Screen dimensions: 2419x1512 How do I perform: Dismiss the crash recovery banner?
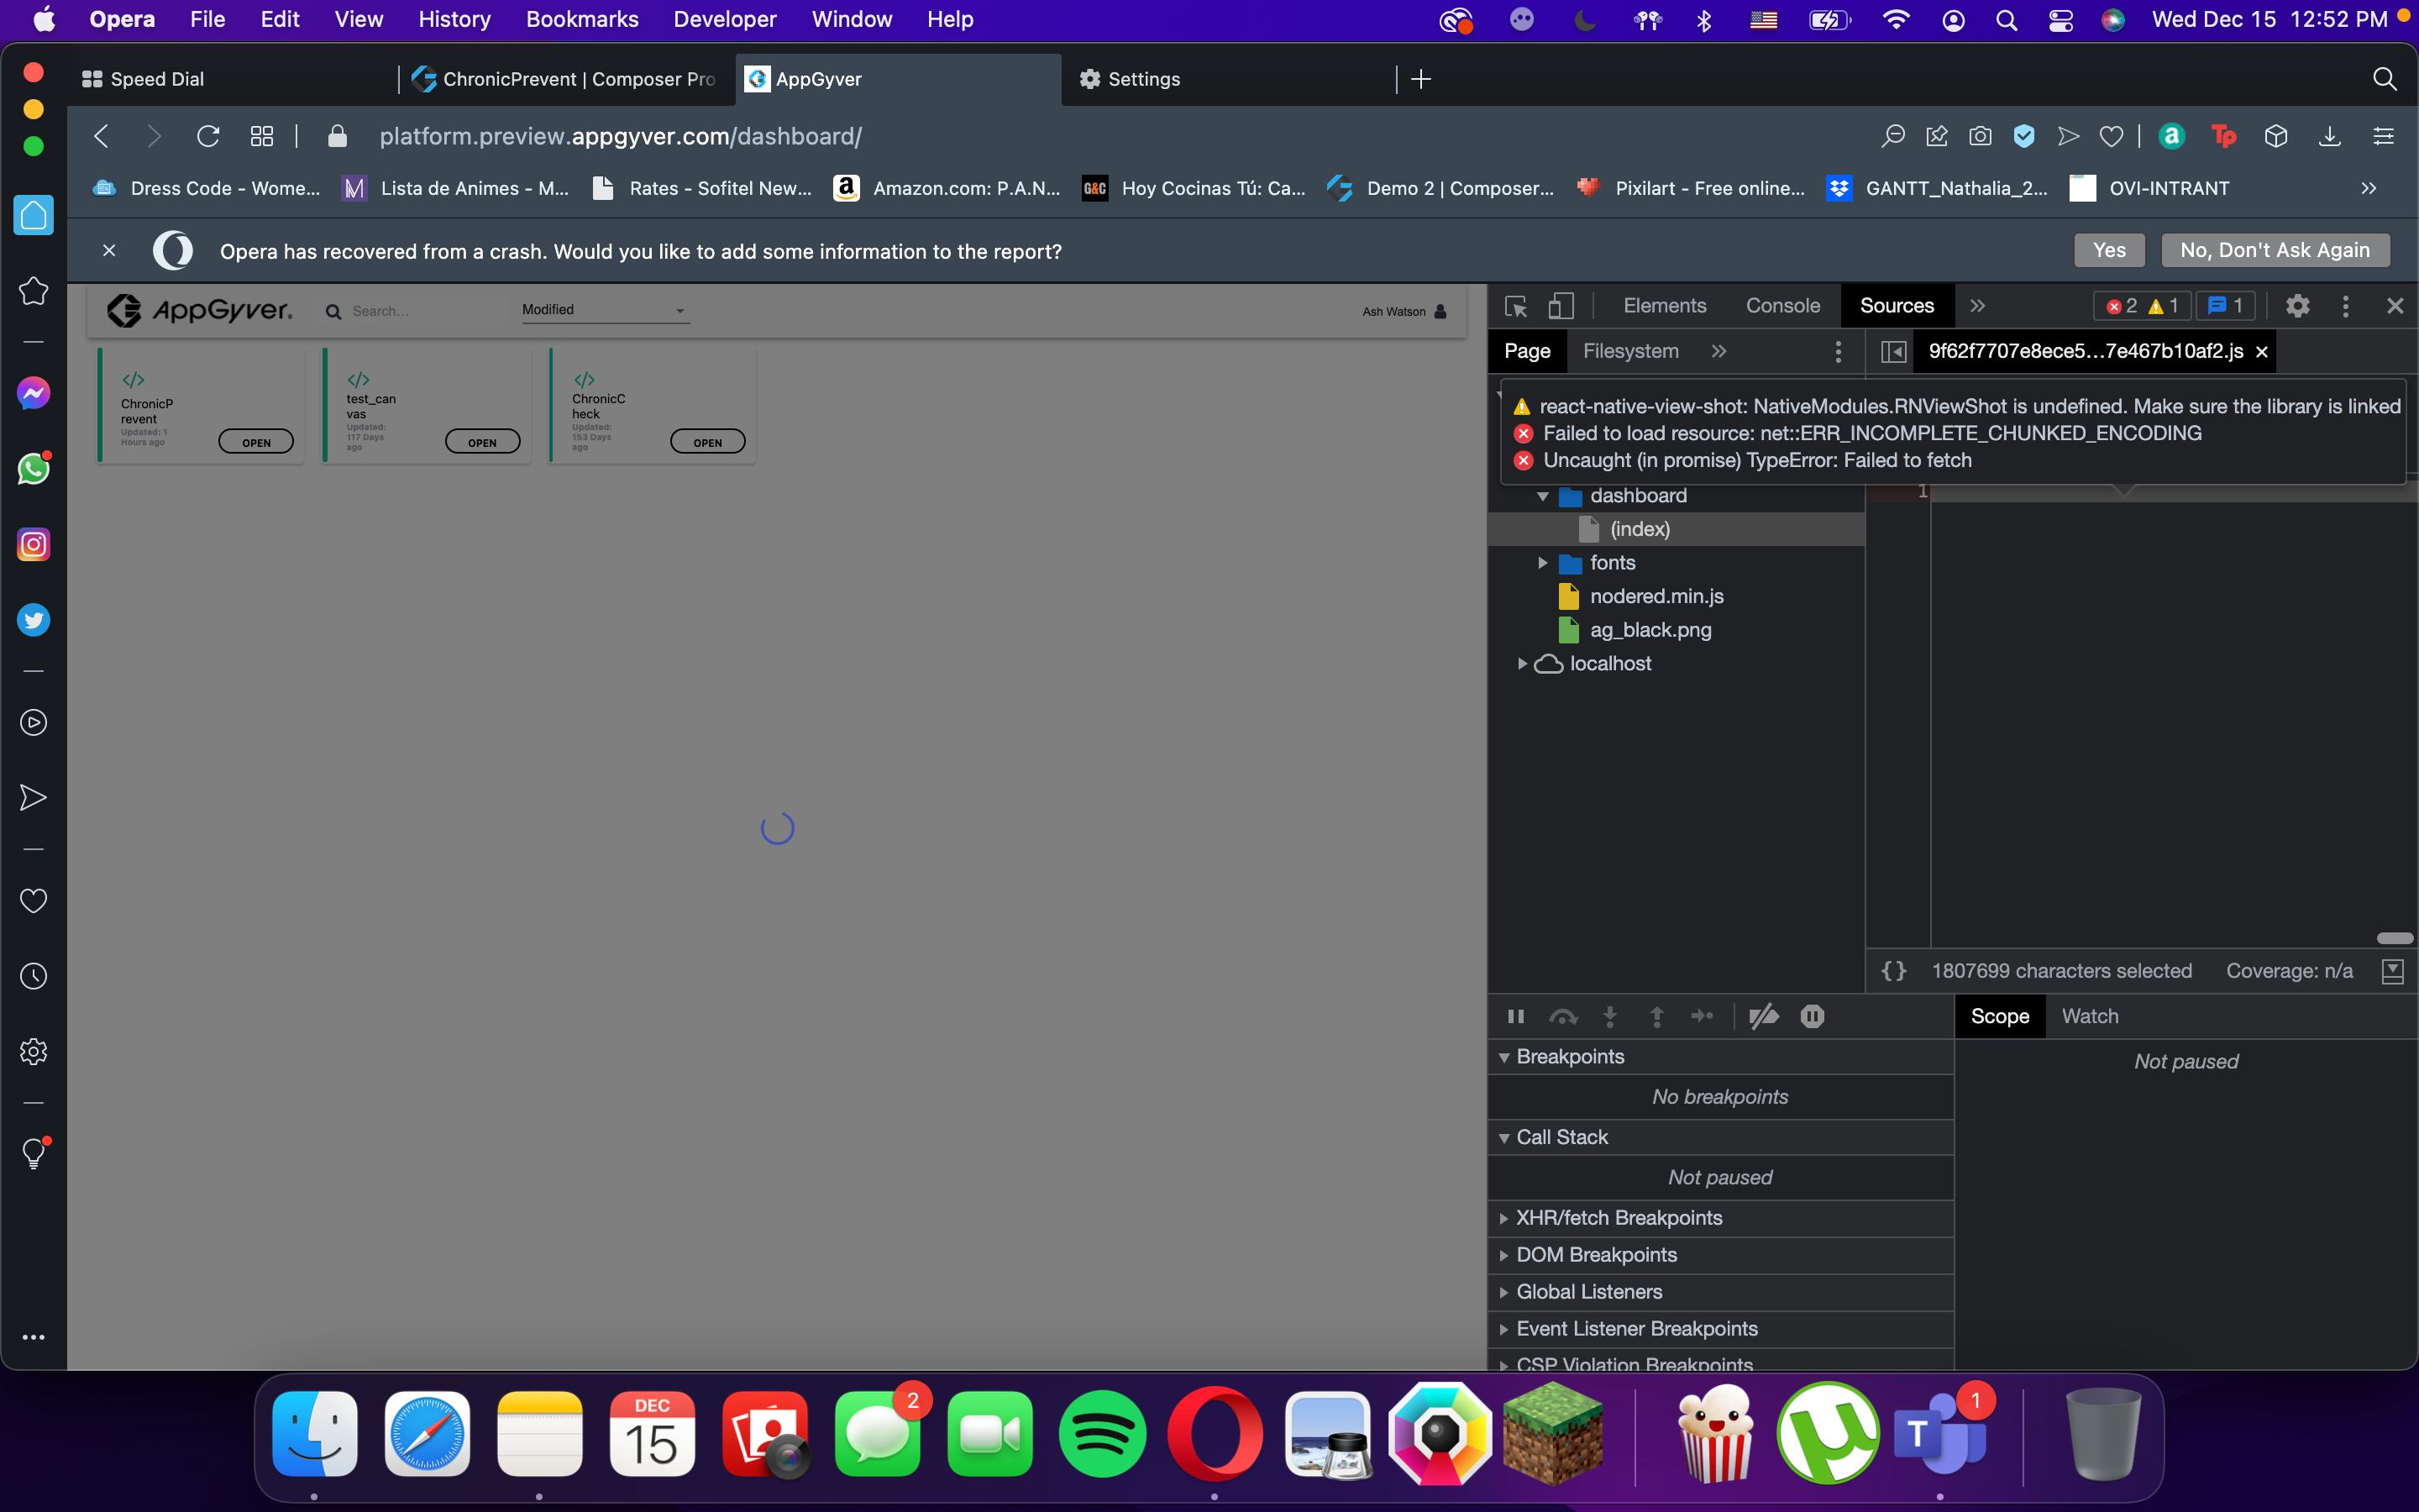click(109, 251)
